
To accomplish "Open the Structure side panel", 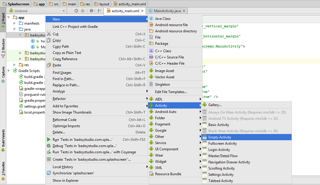I will coord(3,45).
